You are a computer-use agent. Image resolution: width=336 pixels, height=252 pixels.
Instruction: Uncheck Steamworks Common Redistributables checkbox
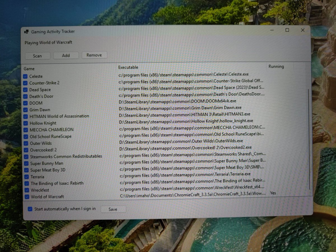26,157
